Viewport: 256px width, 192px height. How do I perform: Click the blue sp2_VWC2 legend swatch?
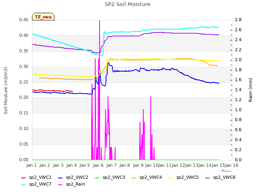pos(60,178)
